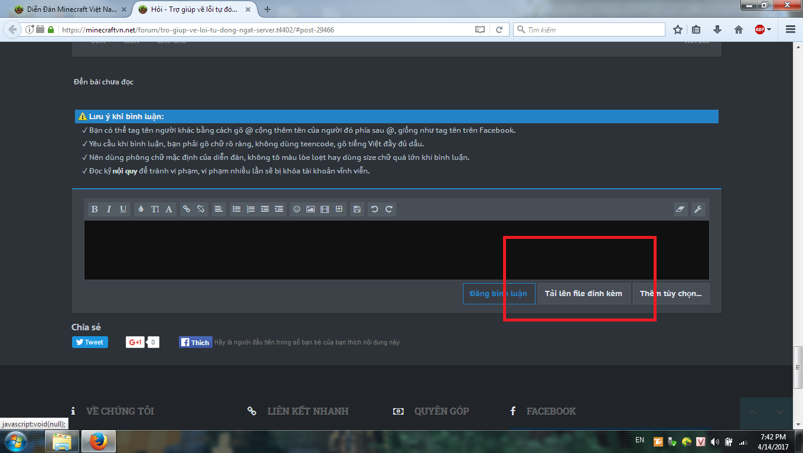Switch editor mode with the wrench icon
Viewport: 803px width, 453px height.
tap(697, 209)
